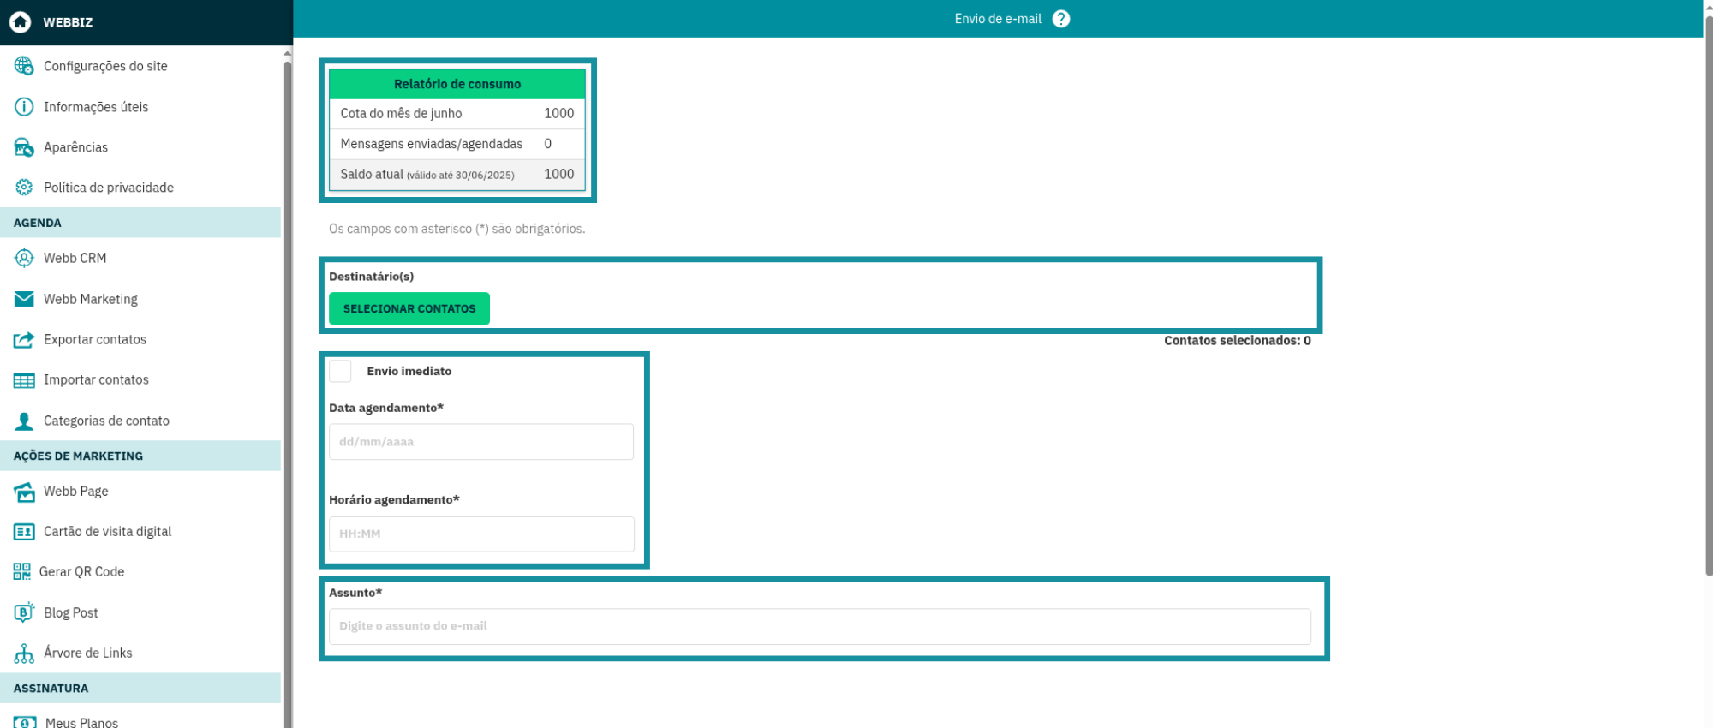
Task: Click the Gerar QR Code icon
Action: tap(22, 572)
